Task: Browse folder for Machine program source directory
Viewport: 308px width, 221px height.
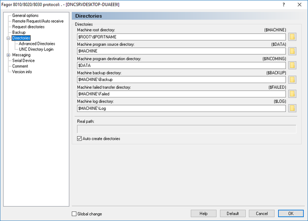Action: (292, 51)
